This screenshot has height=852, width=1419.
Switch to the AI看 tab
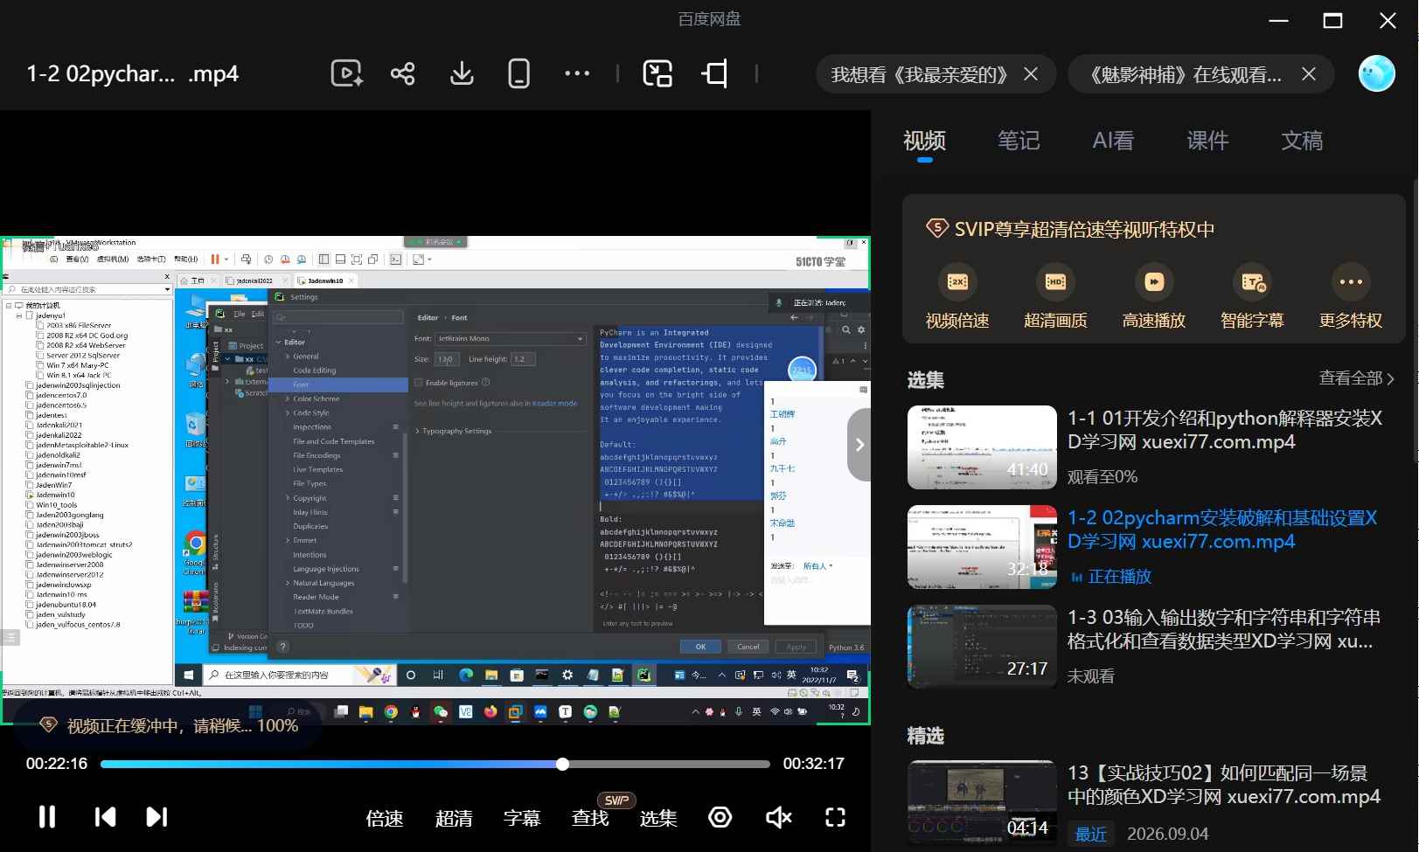coord(1113,141)
